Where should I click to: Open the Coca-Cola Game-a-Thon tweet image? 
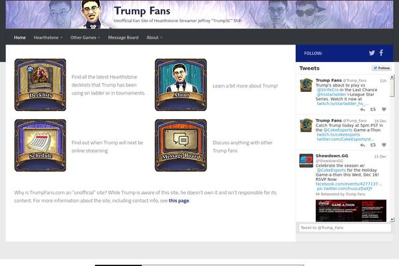351,211
